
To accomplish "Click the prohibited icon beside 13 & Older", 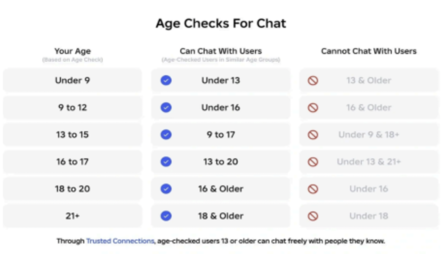I will click(313, 80).
